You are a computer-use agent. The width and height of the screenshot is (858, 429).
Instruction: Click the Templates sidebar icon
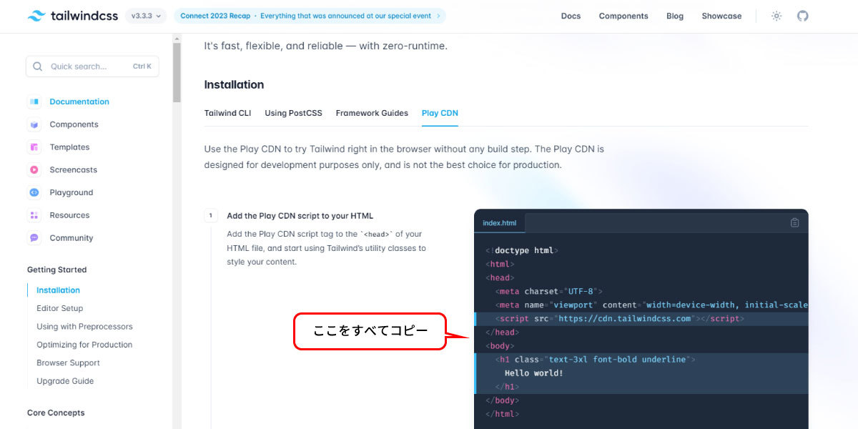(34, 147)
